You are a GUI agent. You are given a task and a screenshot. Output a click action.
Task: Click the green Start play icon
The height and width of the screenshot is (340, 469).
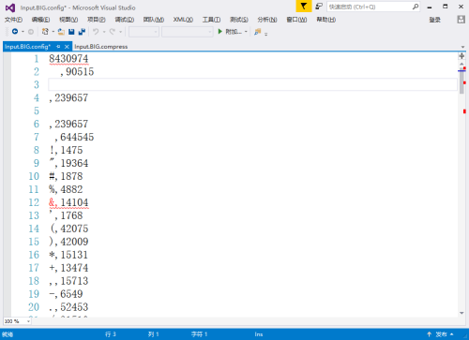coord(220,32)
